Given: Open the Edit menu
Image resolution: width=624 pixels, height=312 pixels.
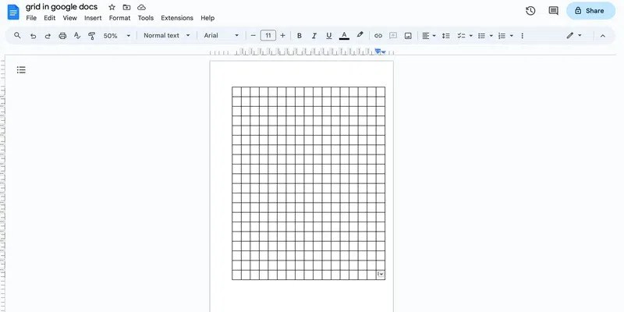Looking at the screenshot, I should coord(50,18).
